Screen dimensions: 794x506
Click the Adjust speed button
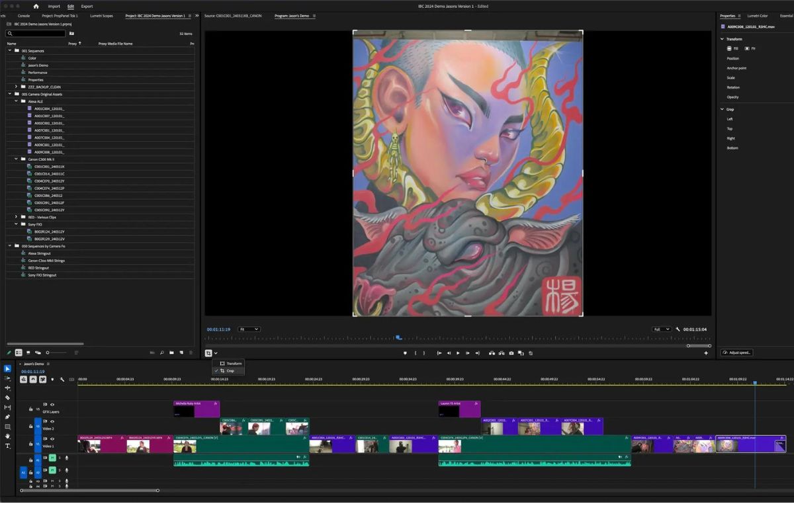(737, 353)
